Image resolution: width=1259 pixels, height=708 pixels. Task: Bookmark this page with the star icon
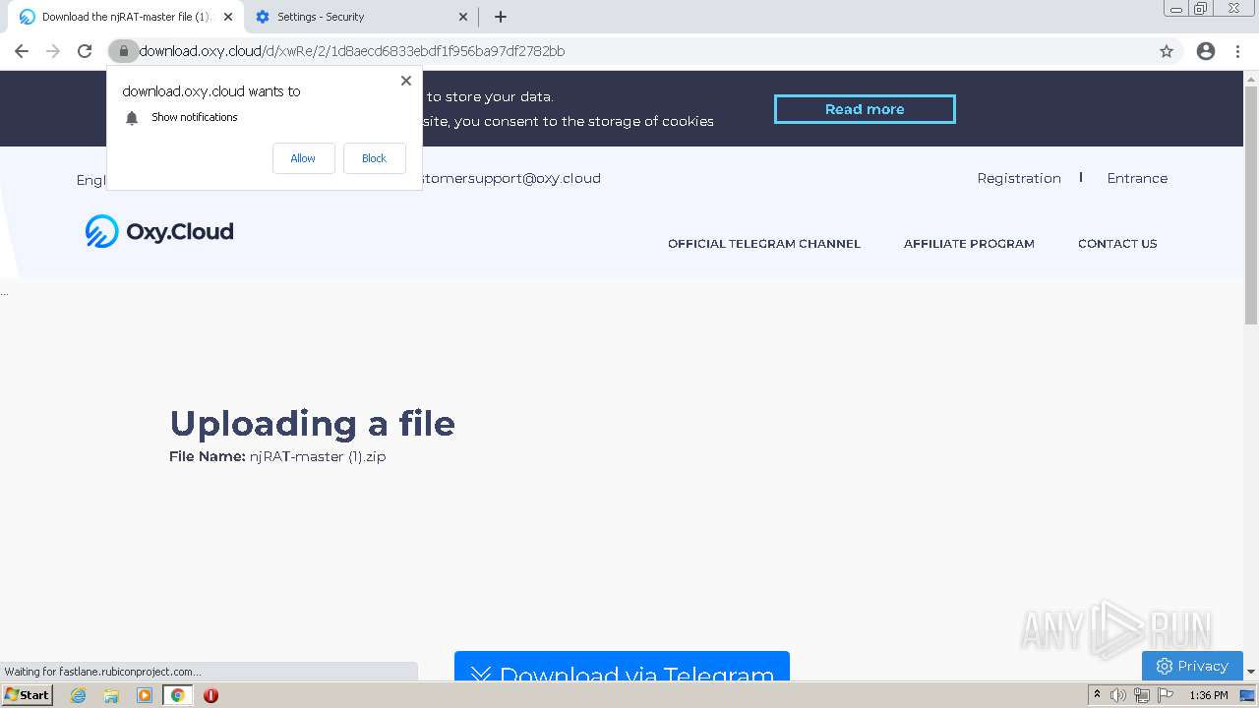pyautogui.click(x=1167, y=51)
